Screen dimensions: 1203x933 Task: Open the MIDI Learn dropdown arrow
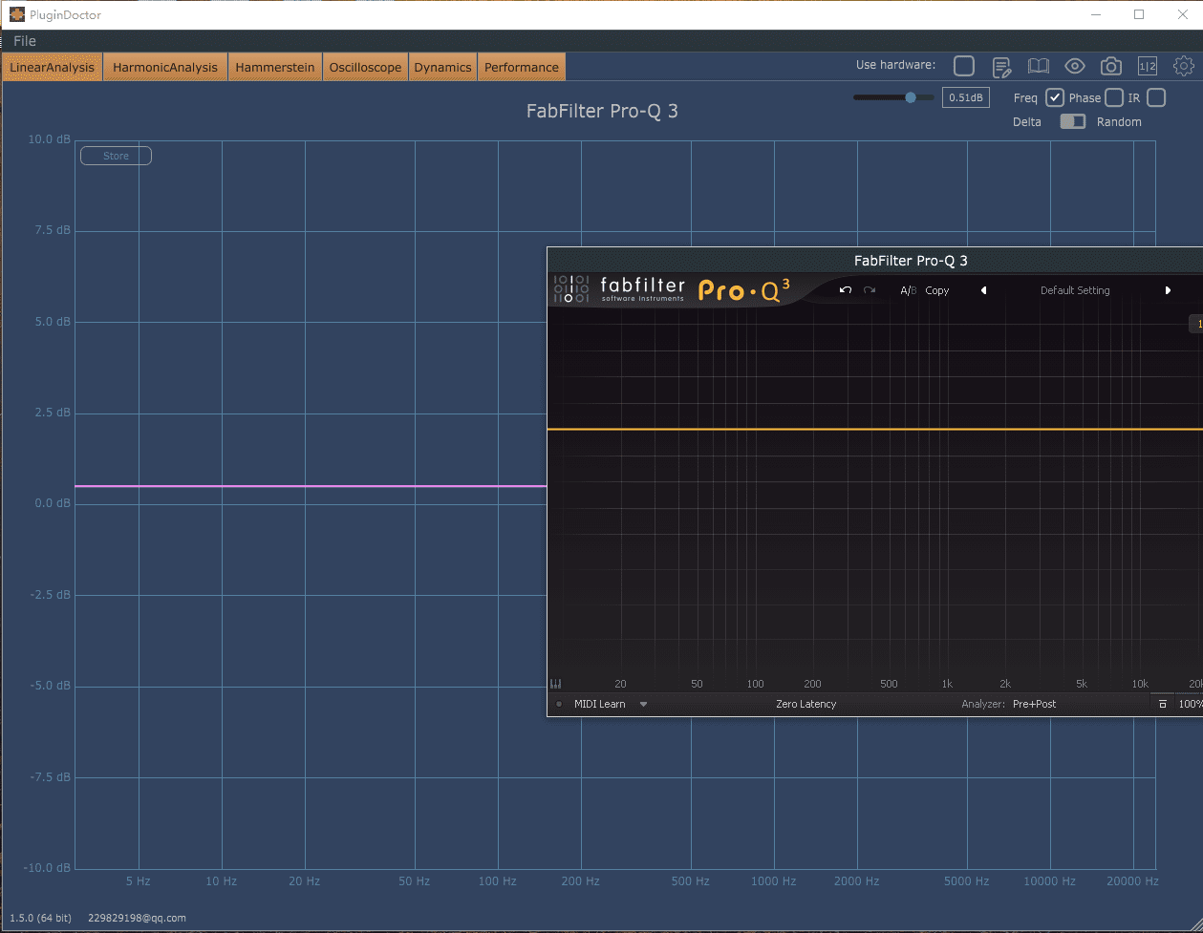pyautogui.click(x=643, y=705)
